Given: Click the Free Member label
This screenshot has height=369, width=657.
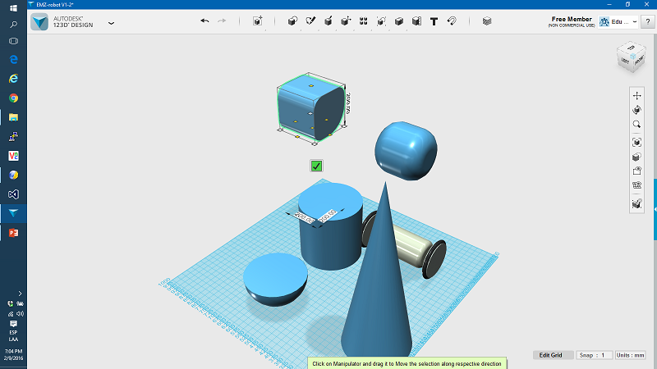Looking at the screenshot, I should [572, 19].
